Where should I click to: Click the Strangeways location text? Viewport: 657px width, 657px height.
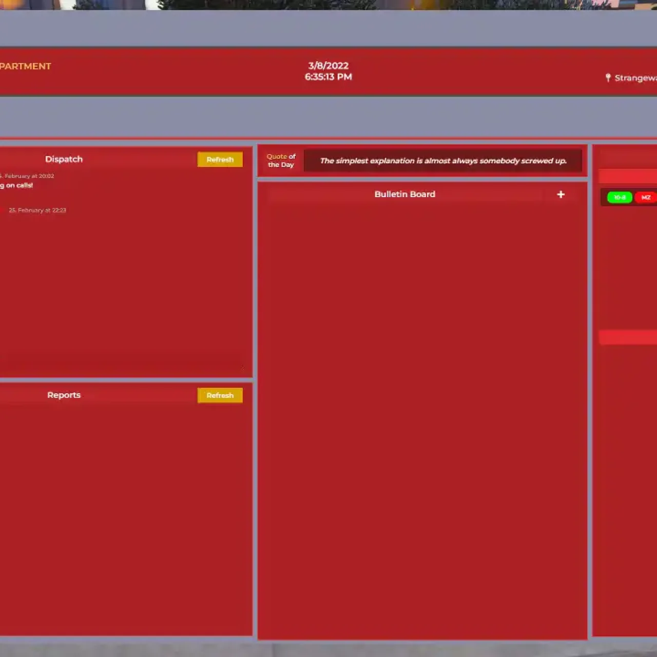(x=636, y=78)
